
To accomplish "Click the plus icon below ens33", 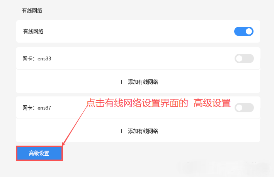I will point(121,82).
